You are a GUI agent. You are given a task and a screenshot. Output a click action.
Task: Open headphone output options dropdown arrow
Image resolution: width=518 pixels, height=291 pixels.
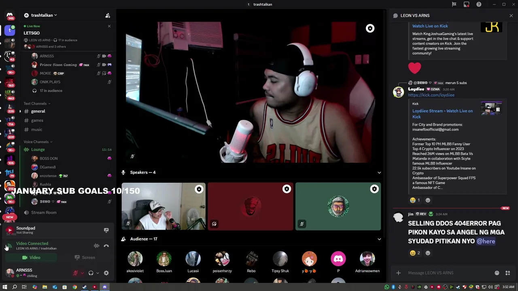98,273
